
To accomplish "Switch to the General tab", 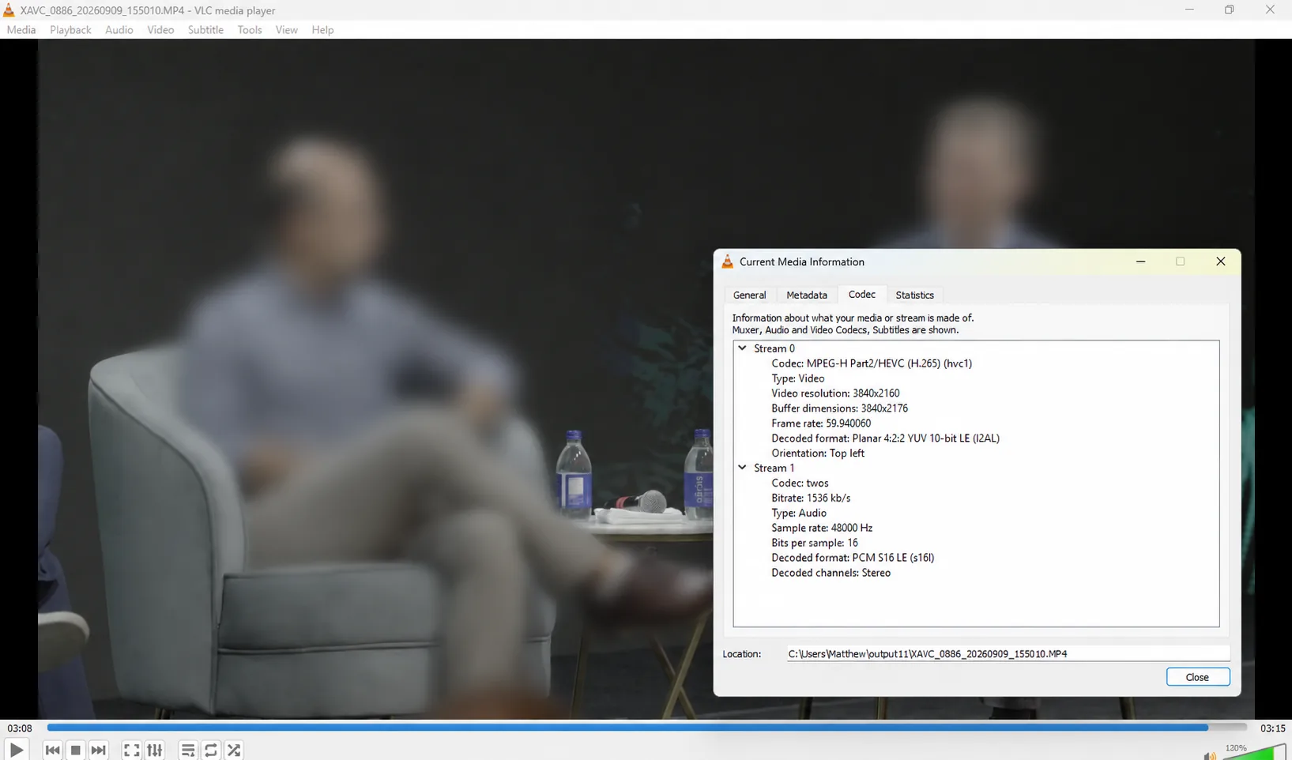I will pyautogui.click(x=750, y=295).
